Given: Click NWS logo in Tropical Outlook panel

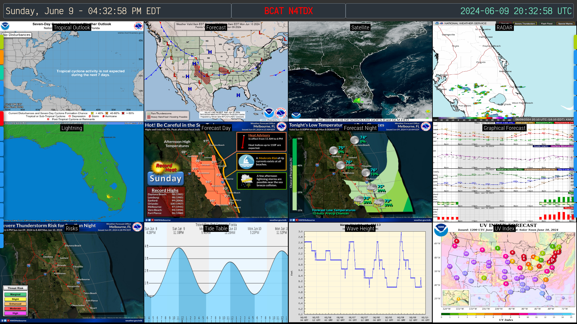Looking at the screenshot, I should coord(139,26).
